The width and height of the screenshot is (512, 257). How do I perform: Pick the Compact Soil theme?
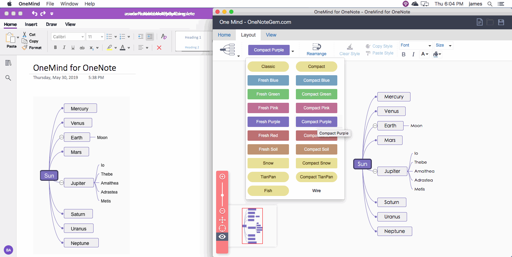click(317, 149)
